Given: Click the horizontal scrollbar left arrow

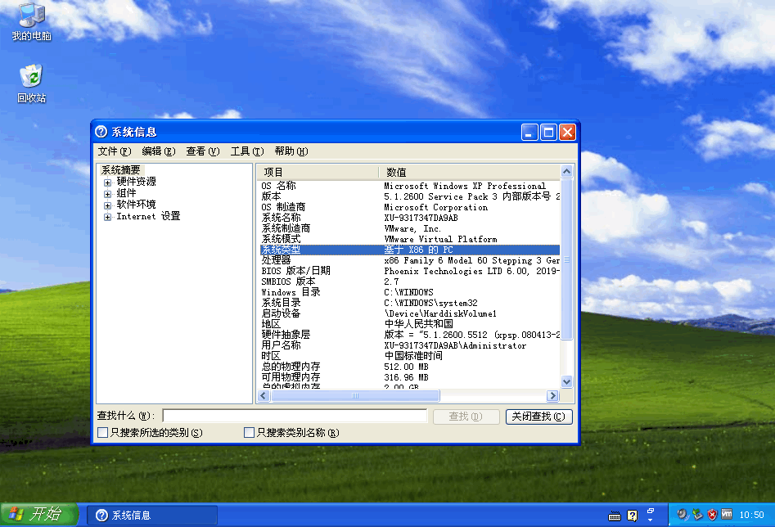Looking at the screenshot, I should click(264, 395).
